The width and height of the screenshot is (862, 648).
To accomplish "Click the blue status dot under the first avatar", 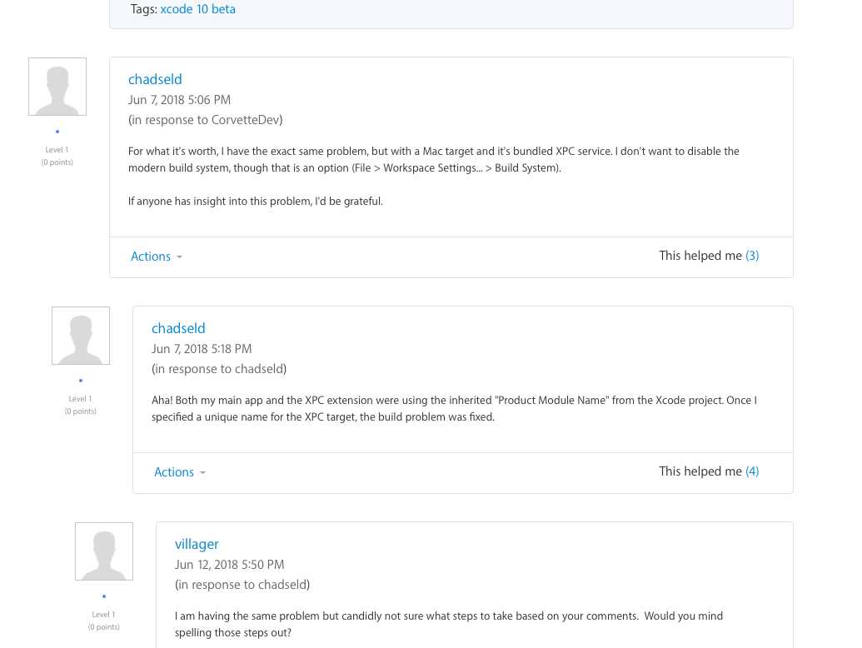I will click(x=57, y=132).
